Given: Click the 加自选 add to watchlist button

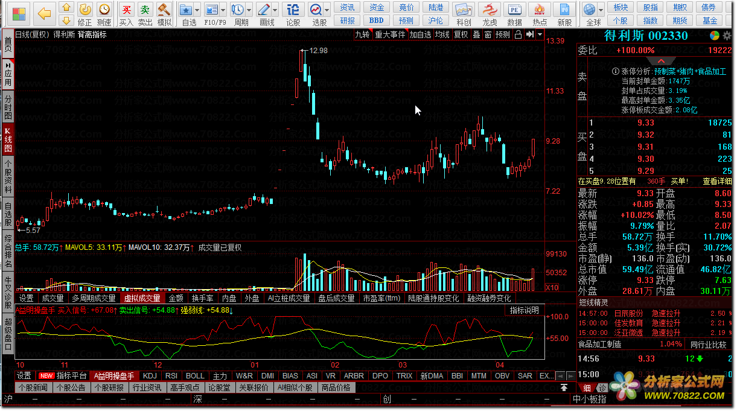Looking at the screenshot, I should (421, 34).
